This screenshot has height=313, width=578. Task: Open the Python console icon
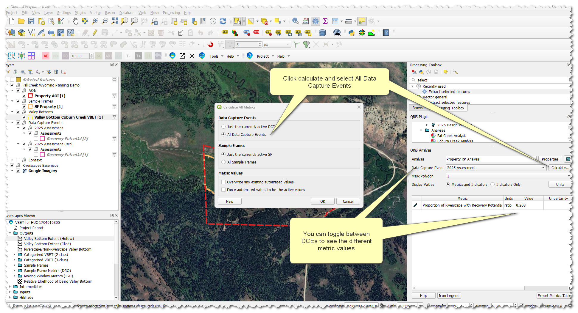(x=352, y=33)
